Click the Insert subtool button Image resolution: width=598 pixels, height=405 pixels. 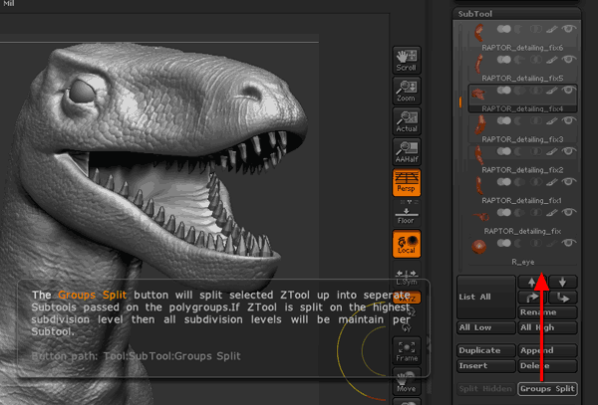(x=486, y=366)
